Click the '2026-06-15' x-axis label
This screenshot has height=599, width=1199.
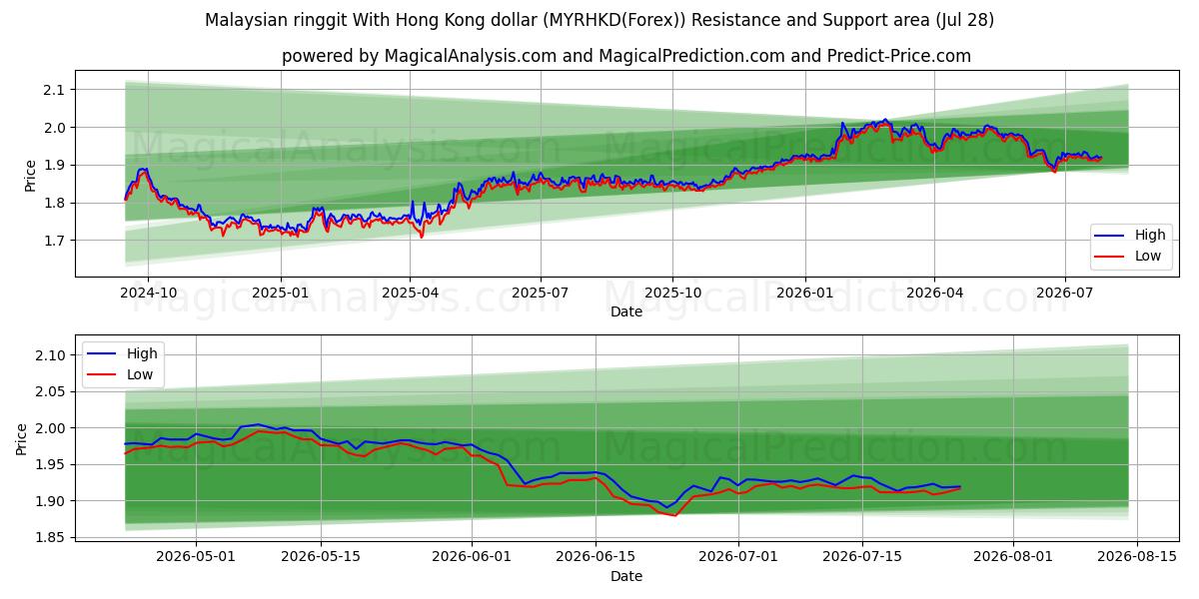click(x=597, y=556)
